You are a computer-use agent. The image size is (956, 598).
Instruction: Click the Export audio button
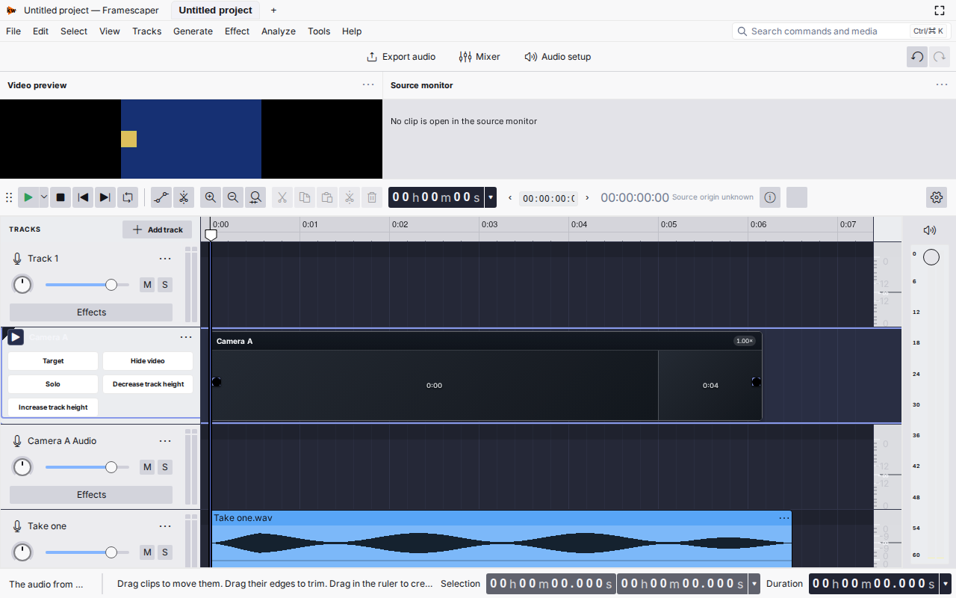click(x=401, y=57)
